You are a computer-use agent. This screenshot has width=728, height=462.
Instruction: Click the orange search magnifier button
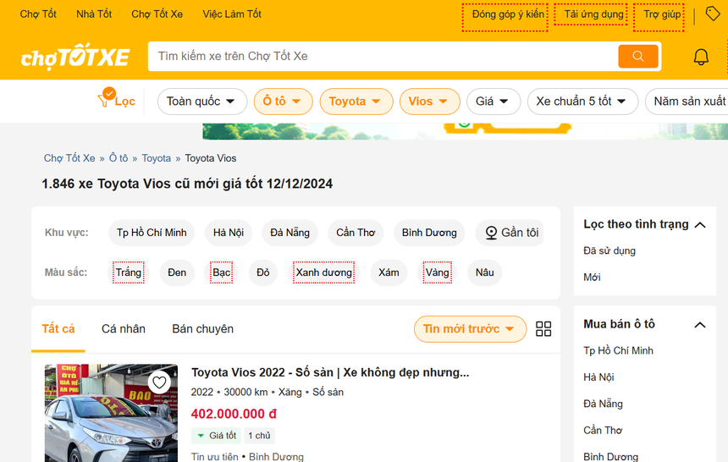pyautogui.click(x=638, y=56)
